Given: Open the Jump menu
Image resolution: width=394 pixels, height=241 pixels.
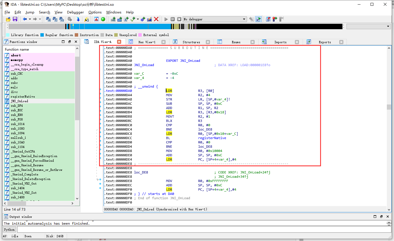Looking at the screenshot, I should (30, 12).
